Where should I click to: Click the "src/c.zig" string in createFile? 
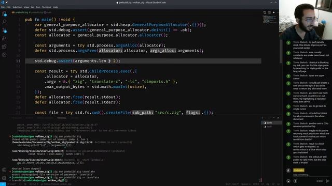point(168,113)
